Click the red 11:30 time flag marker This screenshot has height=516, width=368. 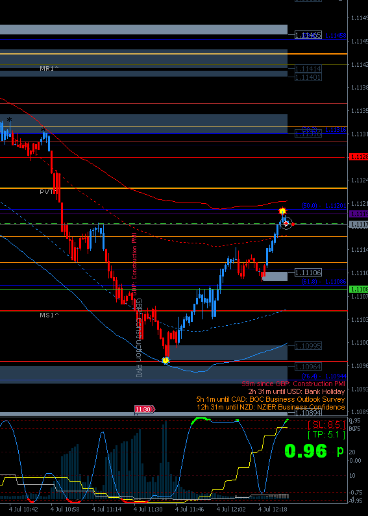point(145,410)
